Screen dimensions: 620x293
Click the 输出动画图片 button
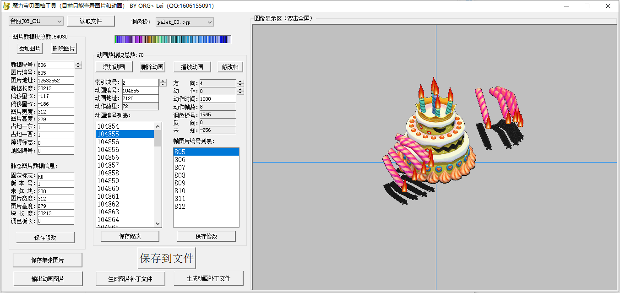tap(48, 278)
